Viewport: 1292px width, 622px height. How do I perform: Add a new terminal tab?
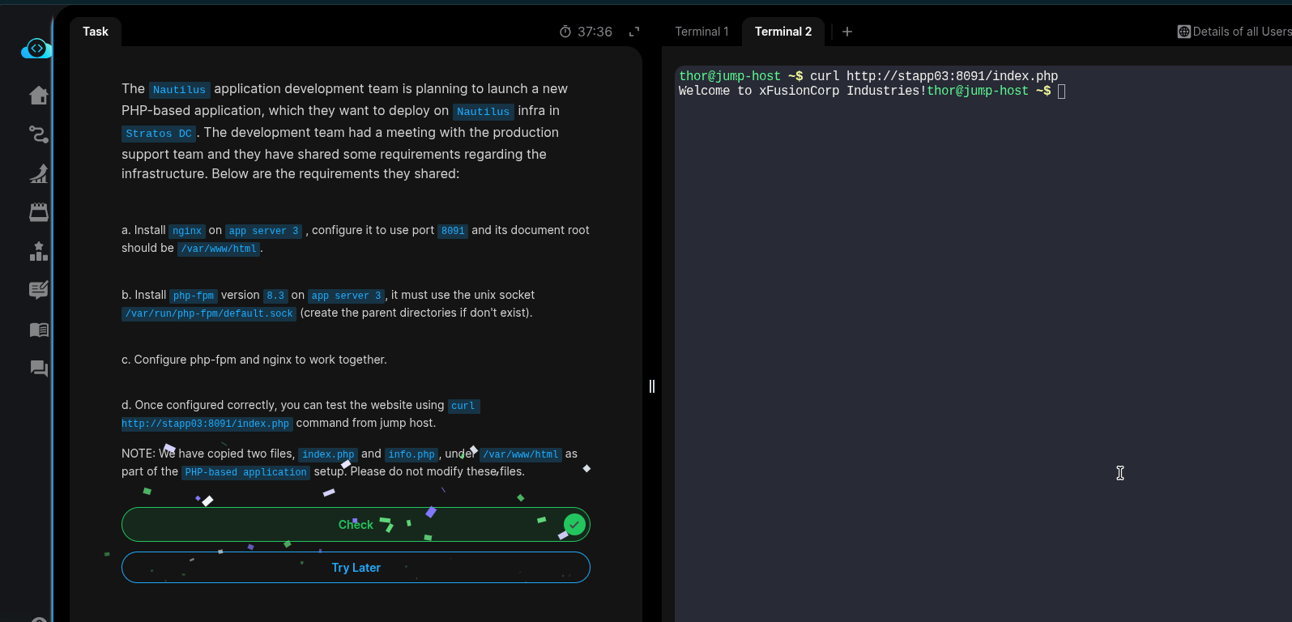pos(847,32)
